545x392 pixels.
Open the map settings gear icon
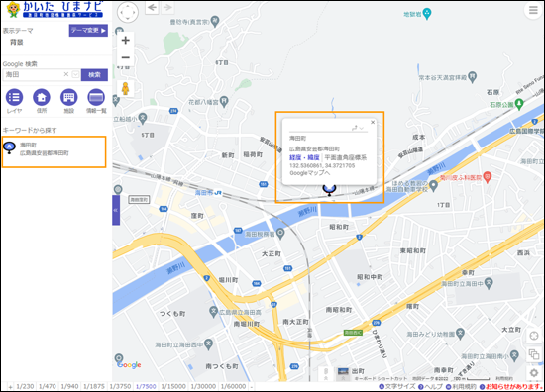[x=534, y=373]
